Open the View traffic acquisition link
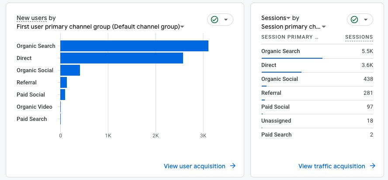 (x=332, y=166)
